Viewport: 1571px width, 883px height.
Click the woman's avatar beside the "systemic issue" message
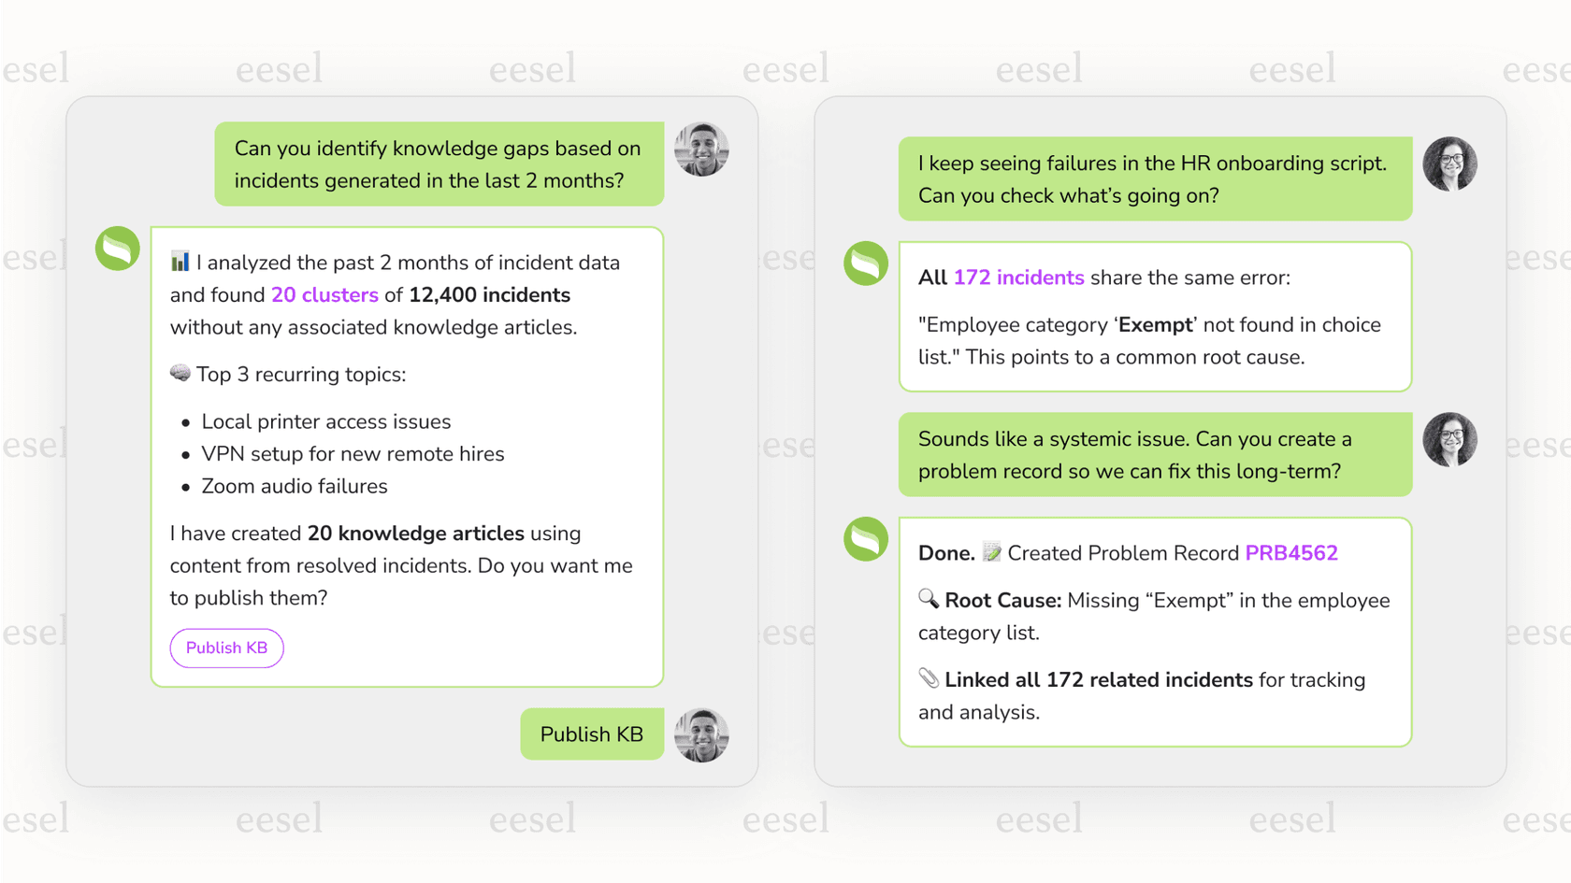pyautogui.click(x=1449, y=440)
